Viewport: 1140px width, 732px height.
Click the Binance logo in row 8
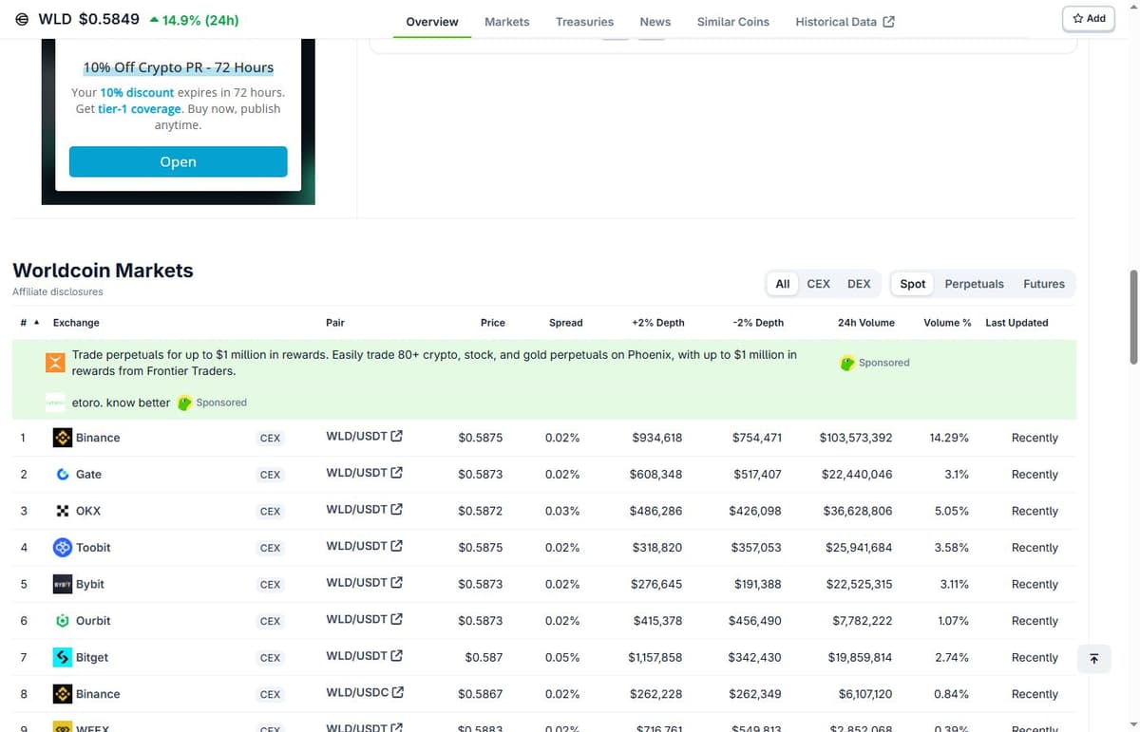coord(63,694)
